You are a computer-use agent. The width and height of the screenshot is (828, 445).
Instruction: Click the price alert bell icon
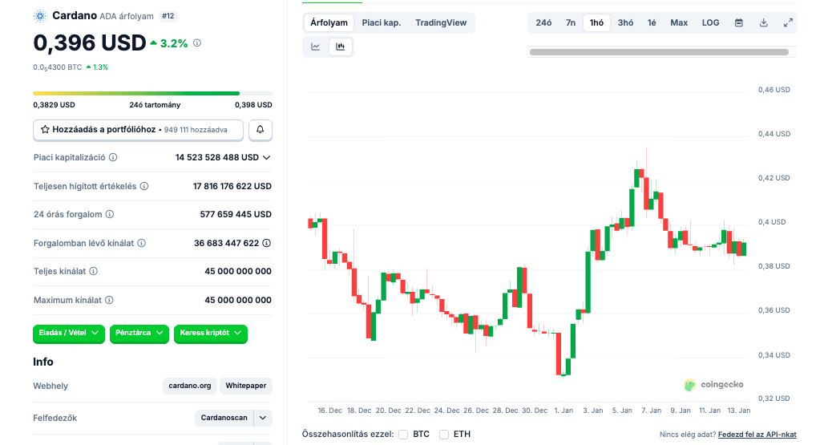point(261,129)
